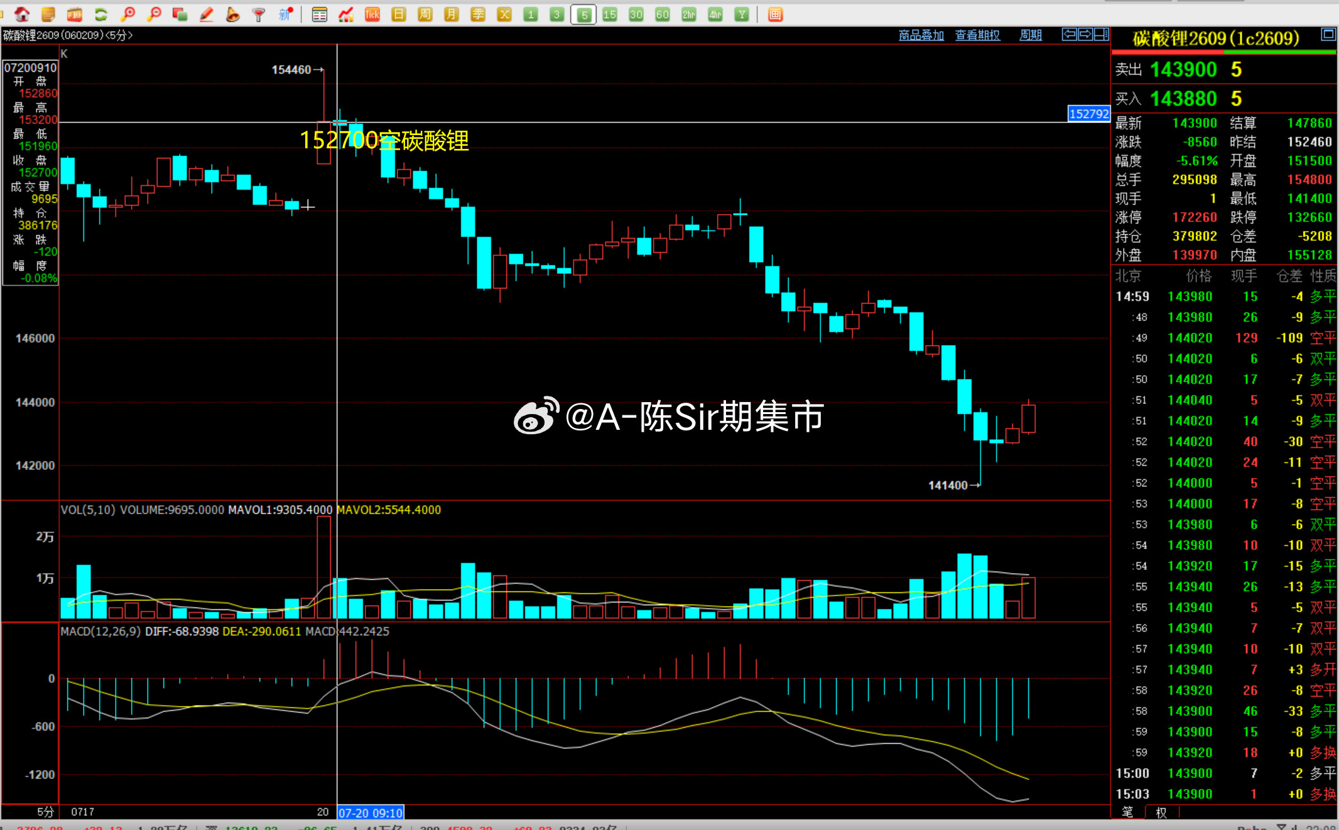Switch to the intraday trend chart icon

(x=346, y=14)
